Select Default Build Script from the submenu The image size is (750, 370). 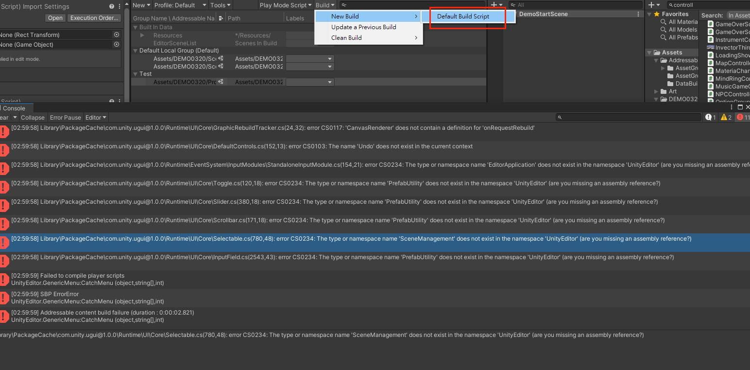coord(463,16)
